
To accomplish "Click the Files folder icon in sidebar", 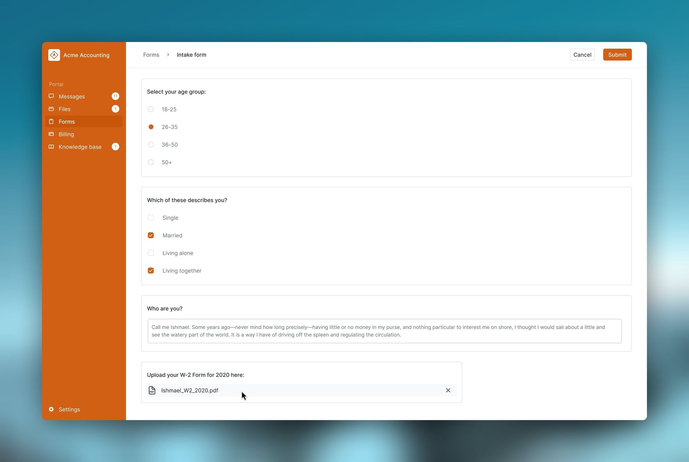I will pyautogui.click(x=51, y=109).
